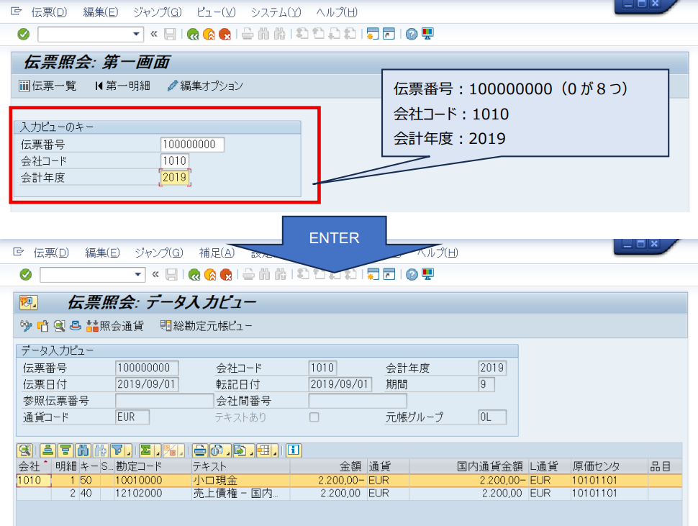Click the 元帳グループ field showing 0L
698x526 pixels.
click(492, 417)
